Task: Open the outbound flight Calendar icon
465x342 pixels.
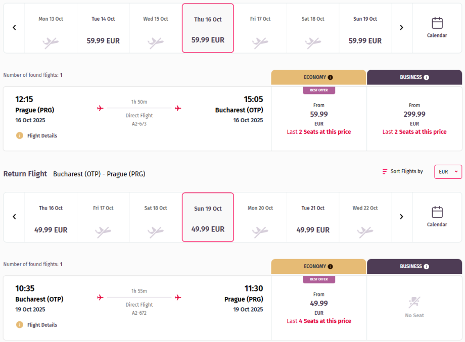Action: (437, 23)
